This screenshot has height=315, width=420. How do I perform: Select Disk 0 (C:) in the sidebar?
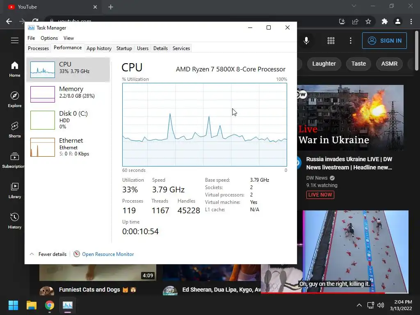68,120
